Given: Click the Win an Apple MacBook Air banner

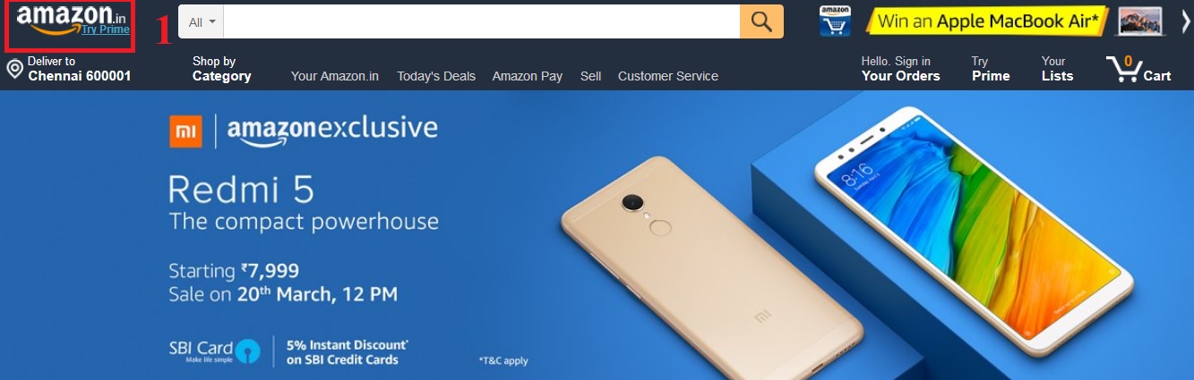Looking at the screenshot, I should (988, 21).
